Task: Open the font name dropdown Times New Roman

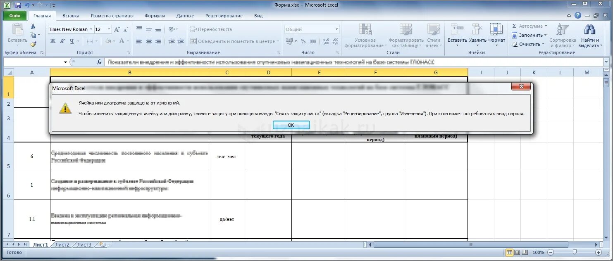Action: coord(91,29)
